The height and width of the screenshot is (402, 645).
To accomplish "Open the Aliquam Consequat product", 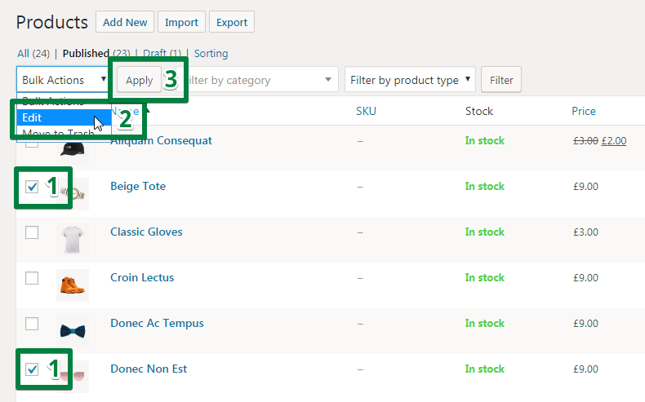I will click(x=161, y=140).
